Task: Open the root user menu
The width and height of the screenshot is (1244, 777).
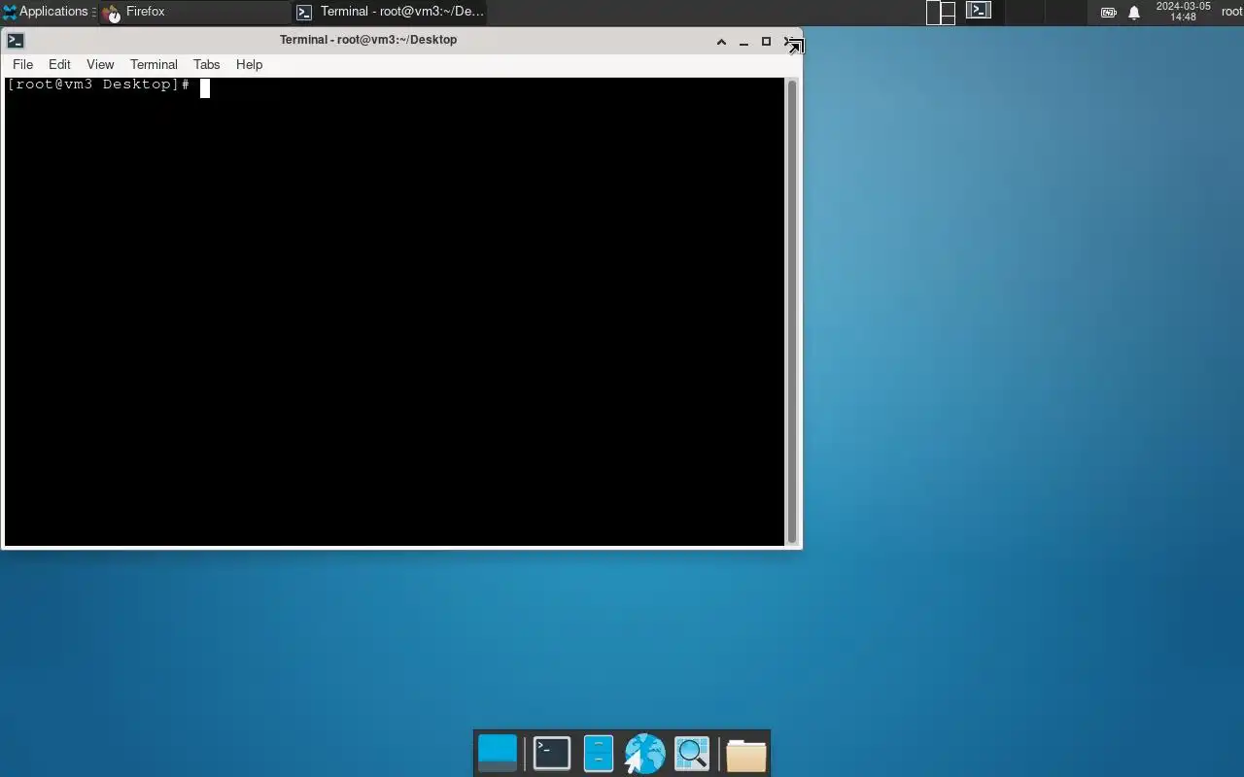Action: click(1231, 12)
